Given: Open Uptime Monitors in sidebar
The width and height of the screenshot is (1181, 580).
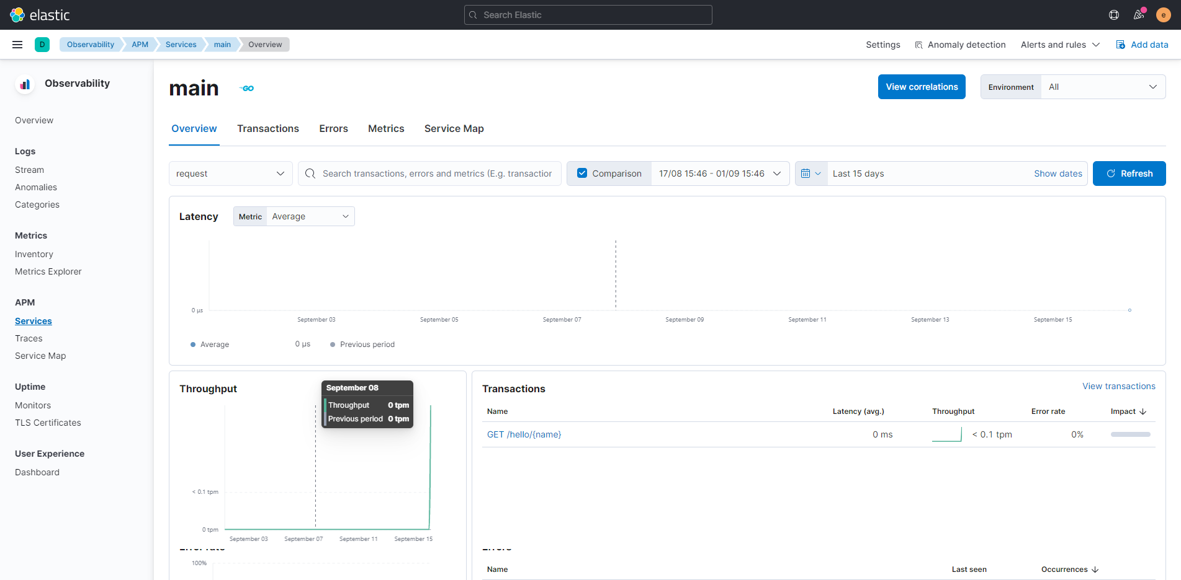Looking at the screenshot, I should click(x=33, y=405).
